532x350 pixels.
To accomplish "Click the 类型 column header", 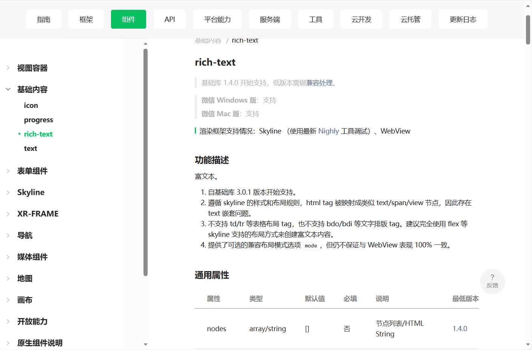I will (x=256, y=299).
